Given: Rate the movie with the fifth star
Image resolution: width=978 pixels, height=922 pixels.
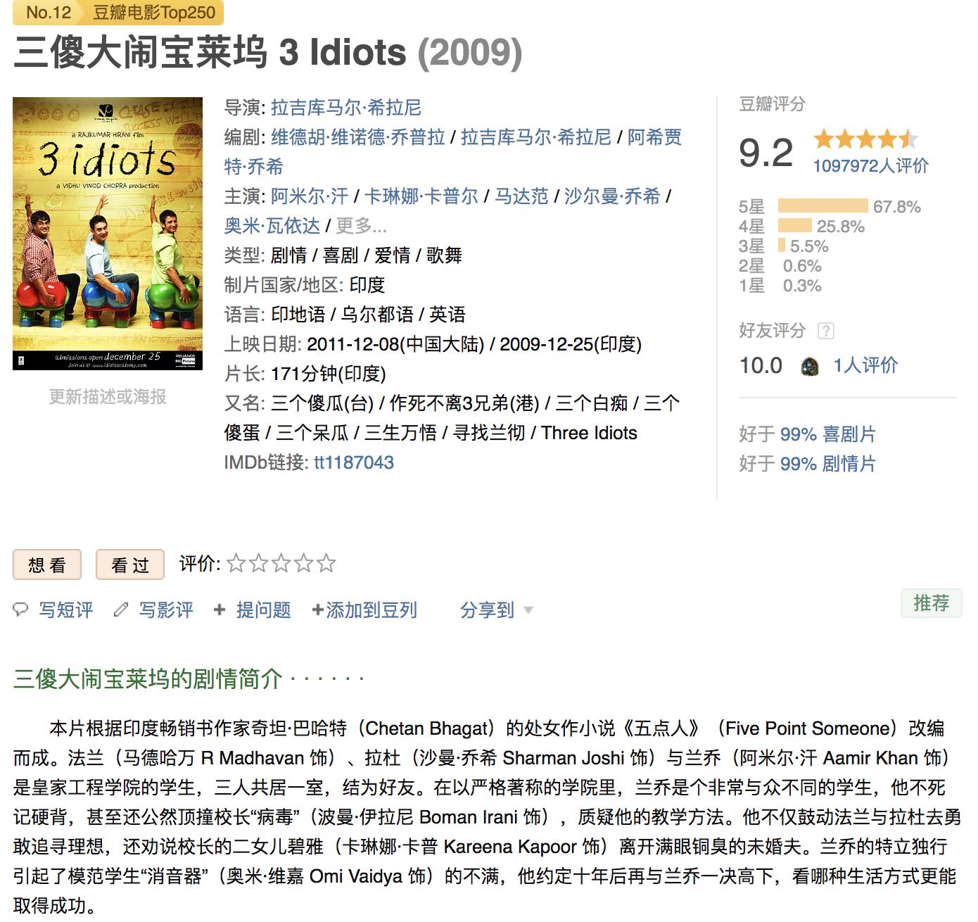Looking at the screenshot, I should tap(326, 563).
